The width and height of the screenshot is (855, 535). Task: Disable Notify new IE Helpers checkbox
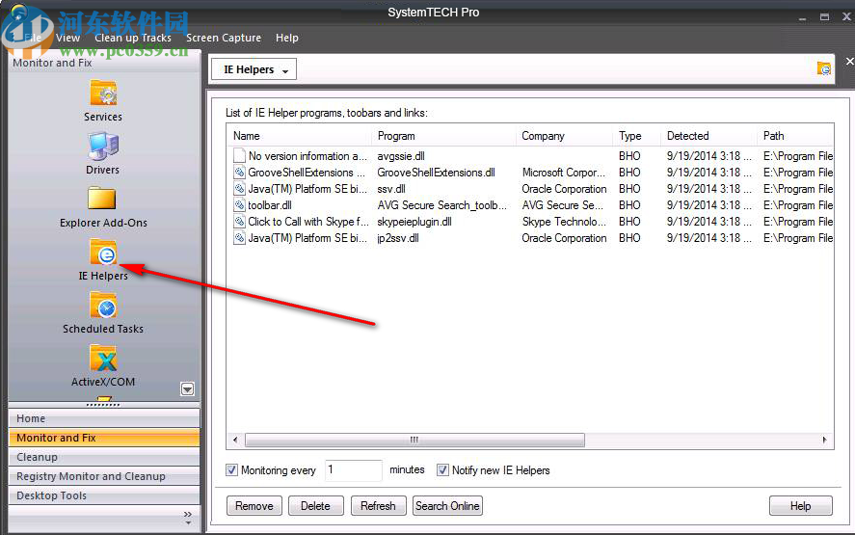coord(442,470)
